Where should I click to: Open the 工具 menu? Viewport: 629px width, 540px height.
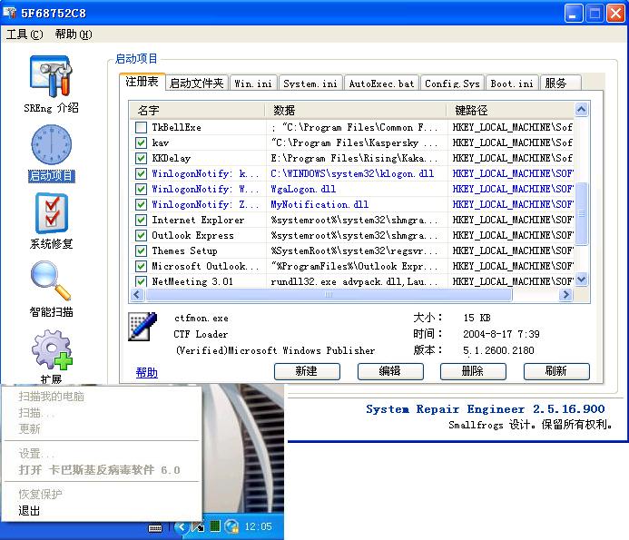coord(25,34)
